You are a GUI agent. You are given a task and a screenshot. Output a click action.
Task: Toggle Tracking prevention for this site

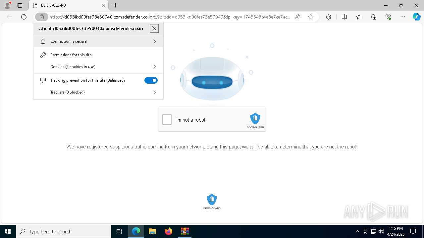pyautogui.click(x=151, y=80)
